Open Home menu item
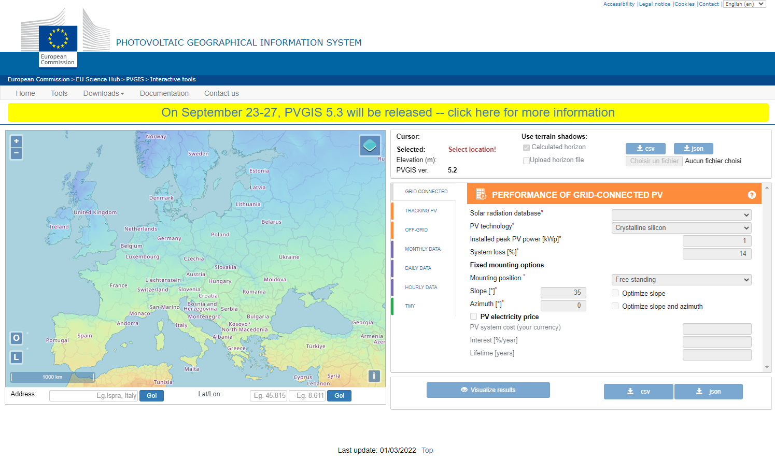The image size is (775, 460). [25, 93]
